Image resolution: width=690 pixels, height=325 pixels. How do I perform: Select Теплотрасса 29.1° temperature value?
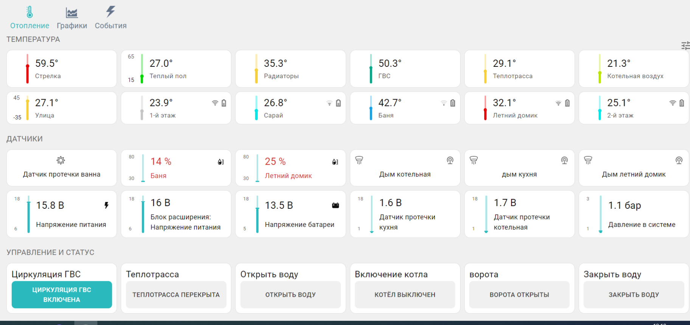504,63
